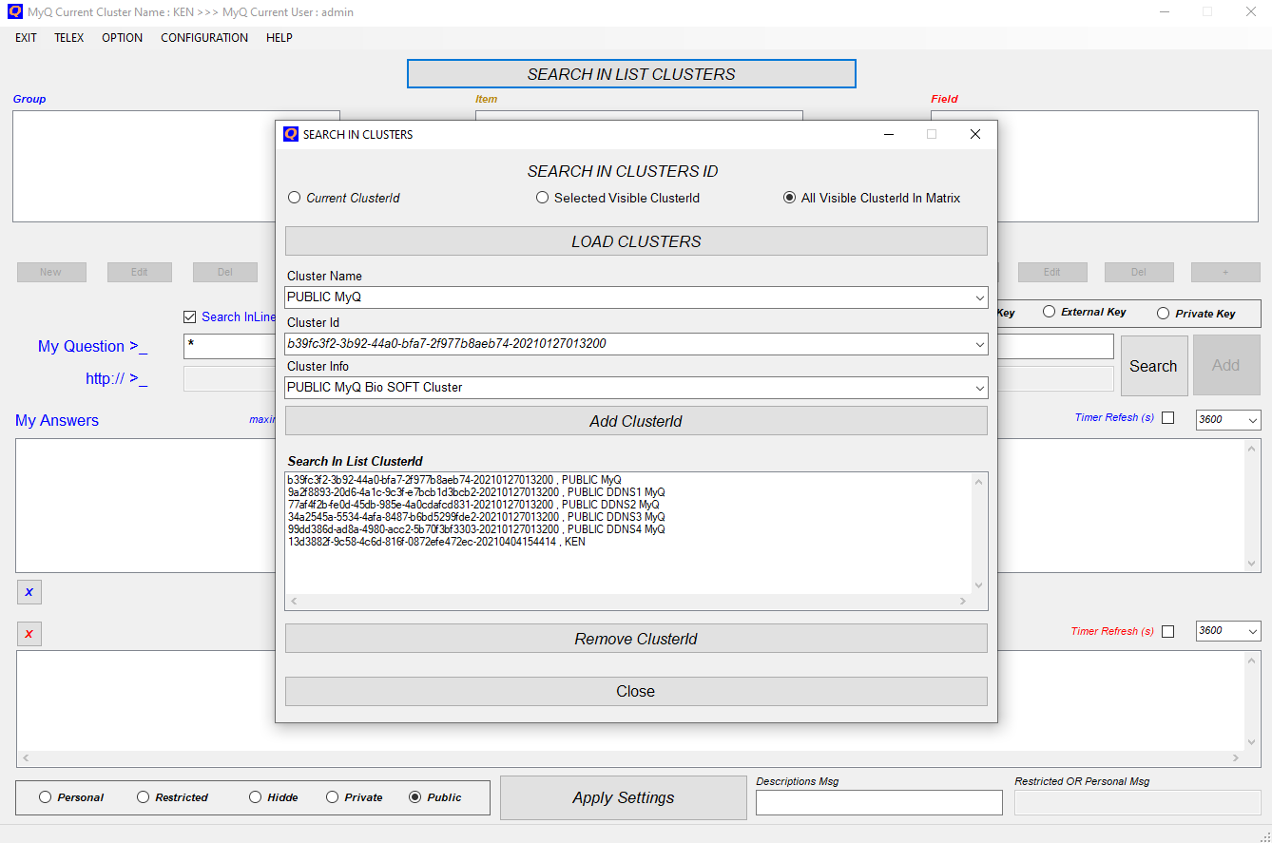Toggle the Search InLine checkbox
This screenshot has width=1272, height=843.
(190, 316)
